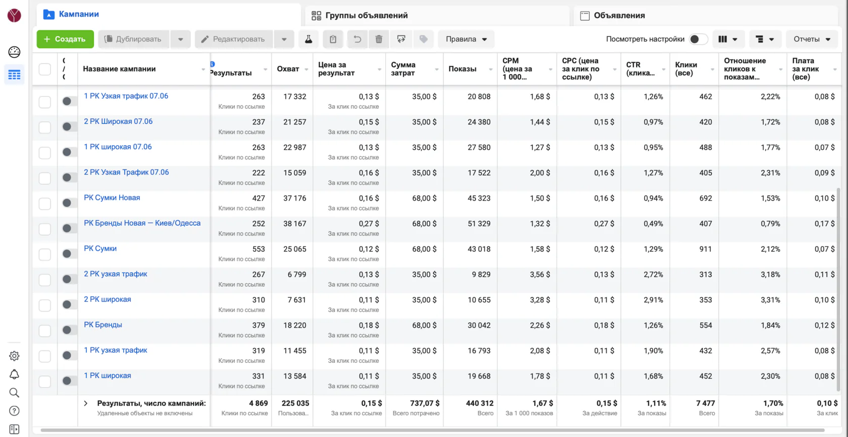This screenshot has width=848, height=437.
Task: Open the account overview gauge icon
Action: (14, 51)
